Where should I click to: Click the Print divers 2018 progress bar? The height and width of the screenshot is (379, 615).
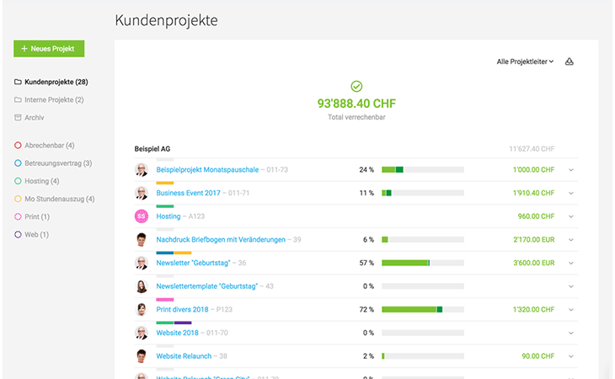point(422,309)
